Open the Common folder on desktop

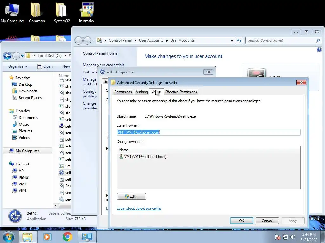pos(37,13)
